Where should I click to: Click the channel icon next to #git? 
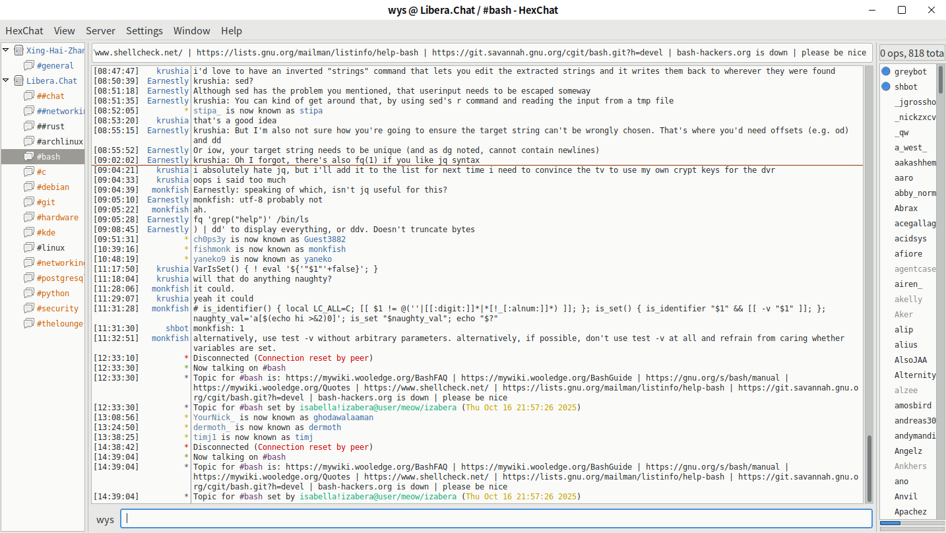pos(28,202)
